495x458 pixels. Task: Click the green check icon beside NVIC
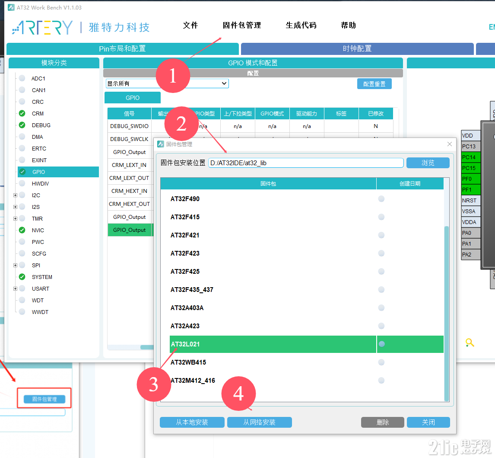[22, 230]
